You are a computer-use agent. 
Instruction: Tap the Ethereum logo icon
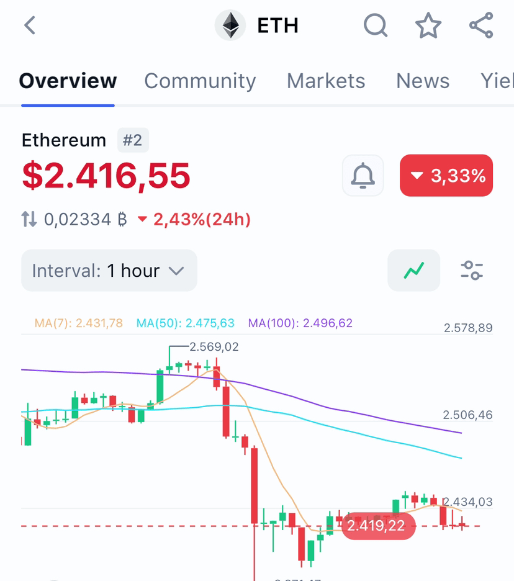[230, 25]
